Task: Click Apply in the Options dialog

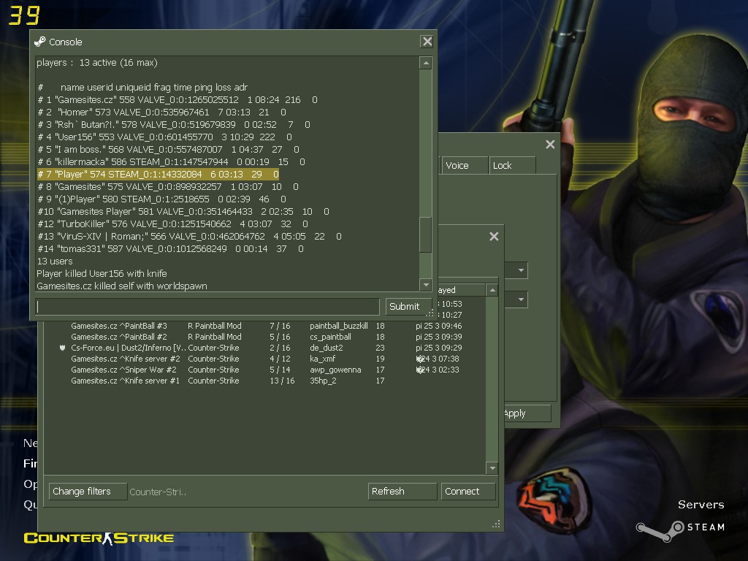Action: 527,413
